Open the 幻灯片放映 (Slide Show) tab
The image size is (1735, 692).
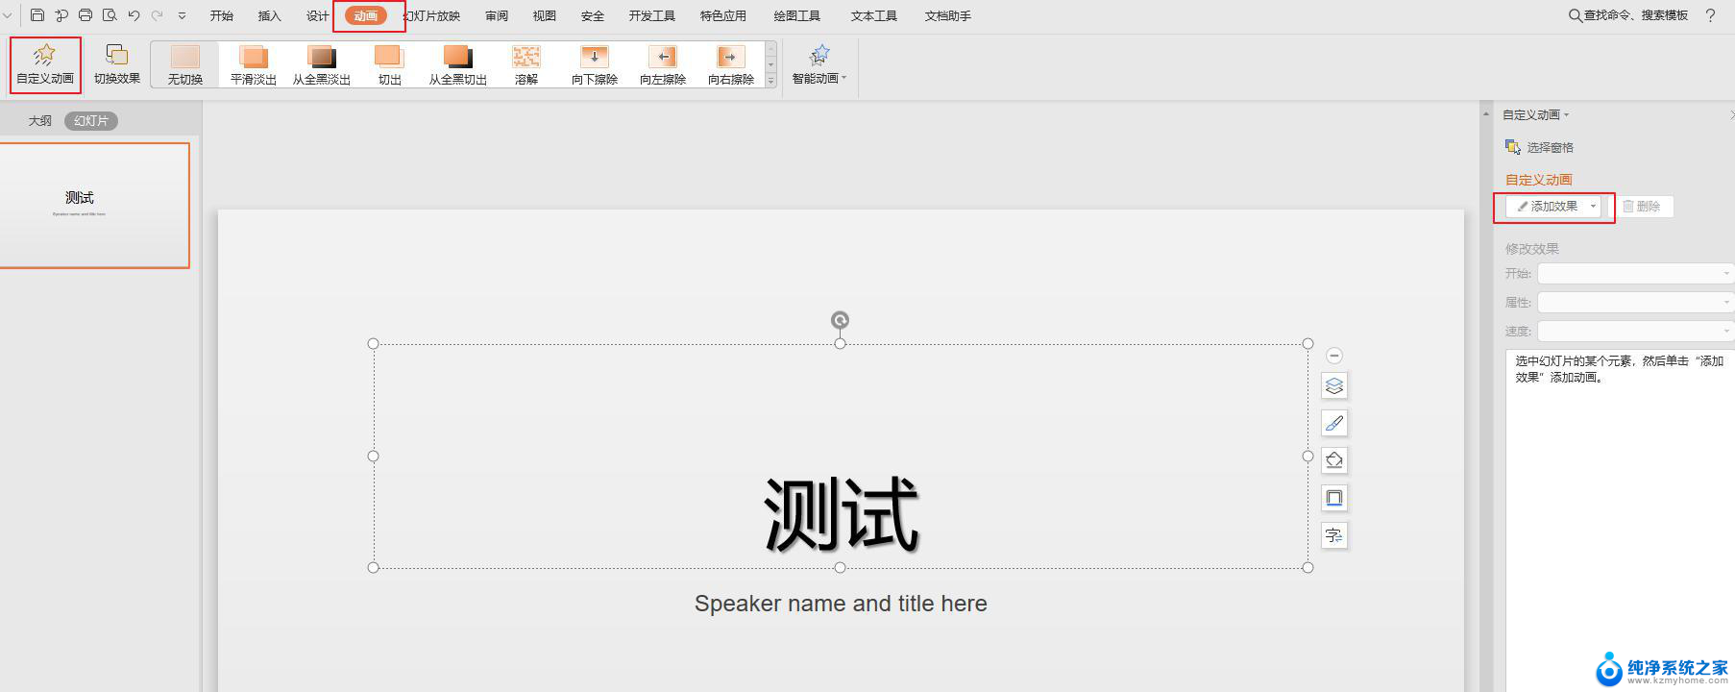point(431,15)
